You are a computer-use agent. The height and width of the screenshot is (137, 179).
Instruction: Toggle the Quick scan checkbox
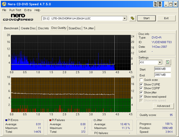[141, 80]
